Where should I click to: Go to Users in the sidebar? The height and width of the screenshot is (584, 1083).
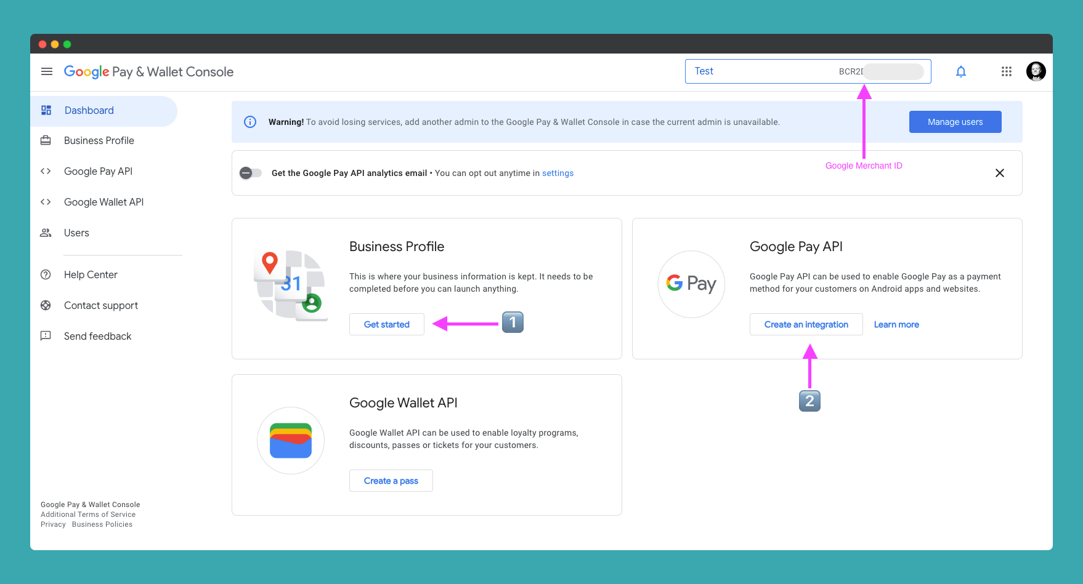tap(76, 233)
